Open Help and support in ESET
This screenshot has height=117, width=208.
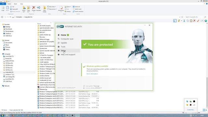(x=68, y=55)
